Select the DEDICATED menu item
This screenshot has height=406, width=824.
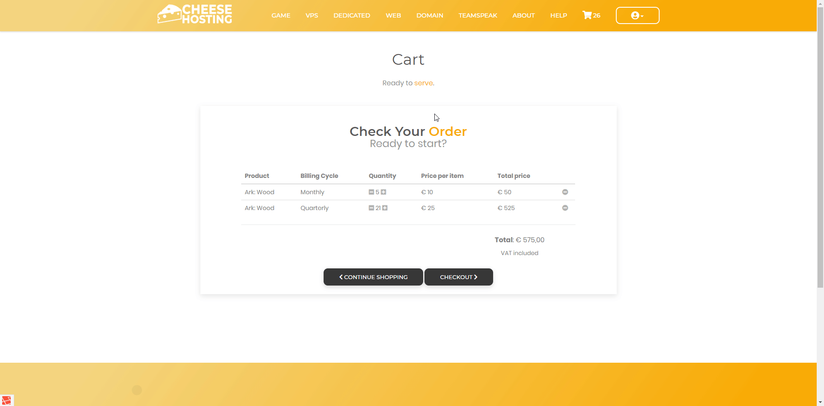pos(351,15)
